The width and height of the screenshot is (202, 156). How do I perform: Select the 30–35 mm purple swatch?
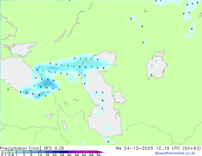(x=71, y=152)
